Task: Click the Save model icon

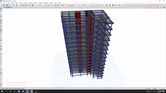Action: point(7,5)
